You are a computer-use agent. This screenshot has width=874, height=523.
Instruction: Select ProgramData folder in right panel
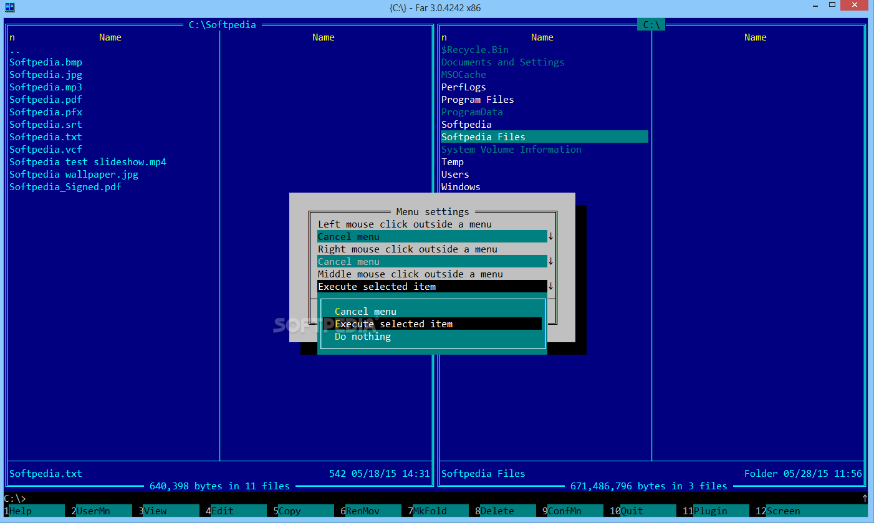point(472,112)
